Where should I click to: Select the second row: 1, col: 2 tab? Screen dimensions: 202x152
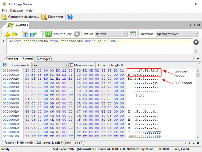pos(74,143)
